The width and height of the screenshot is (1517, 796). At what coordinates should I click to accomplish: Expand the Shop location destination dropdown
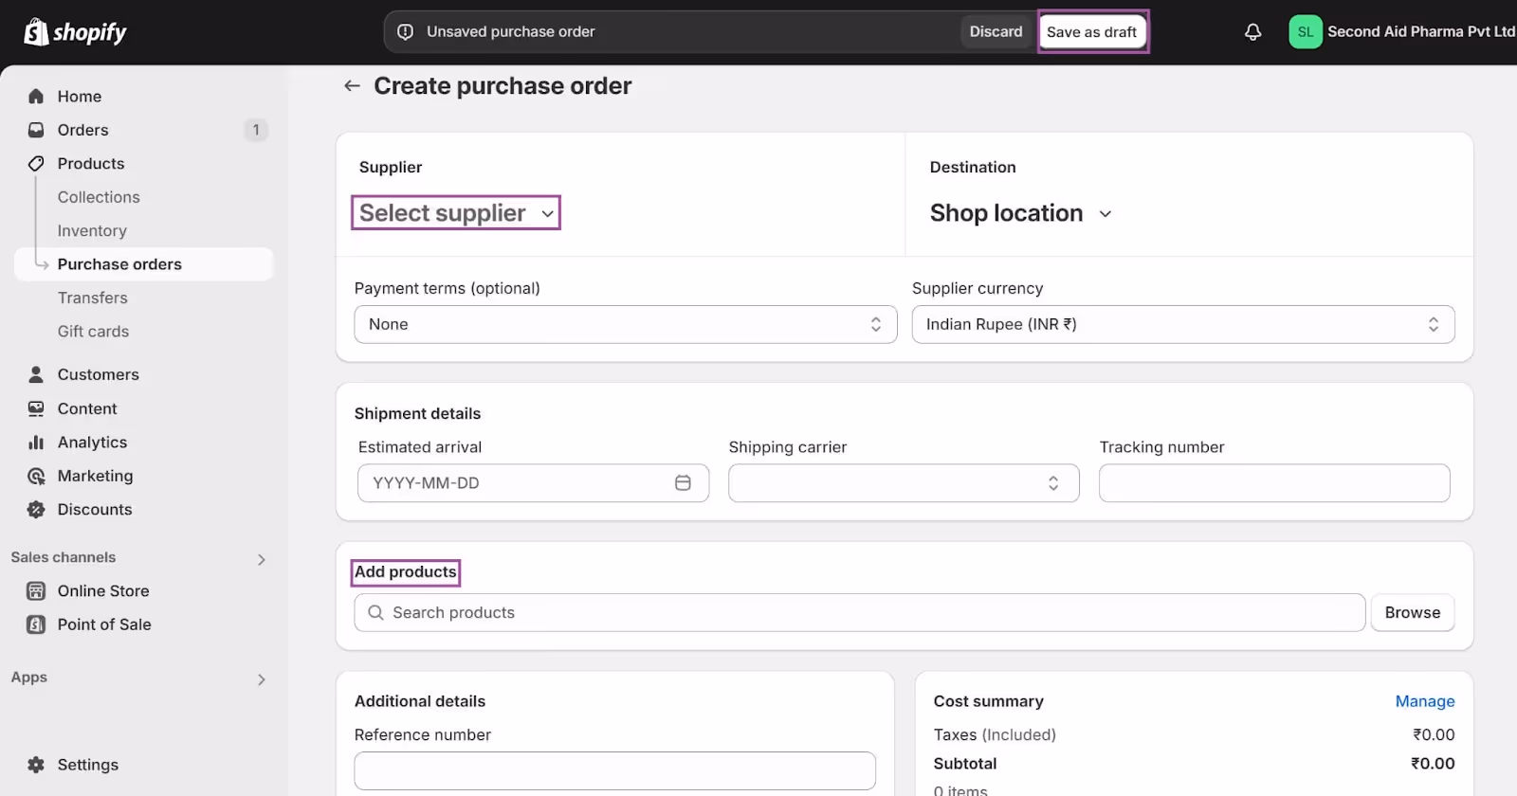point(1021,213)
